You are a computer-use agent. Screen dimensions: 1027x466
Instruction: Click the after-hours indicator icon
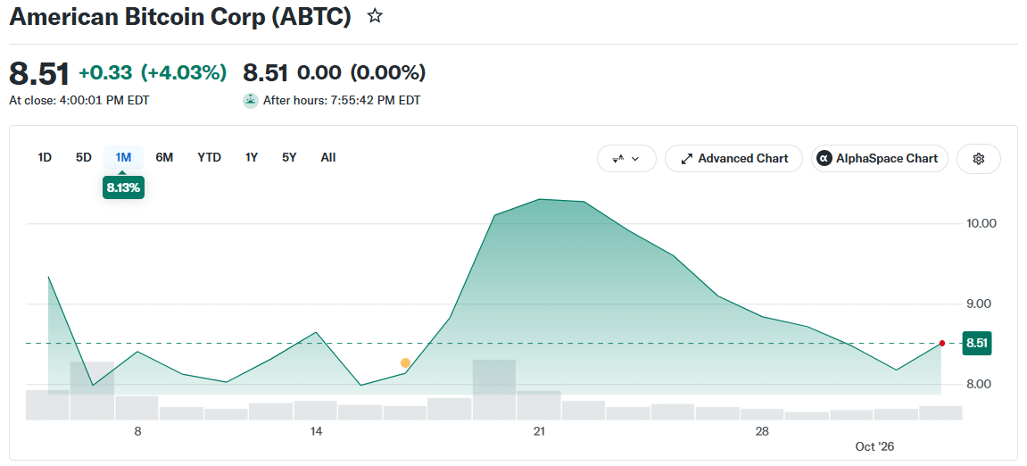tap(250, 100)
